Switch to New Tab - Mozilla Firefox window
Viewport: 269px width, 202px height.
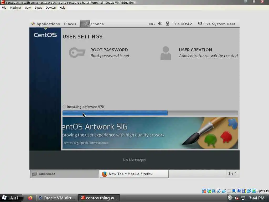pyautogui.click(x=134, y=174)
